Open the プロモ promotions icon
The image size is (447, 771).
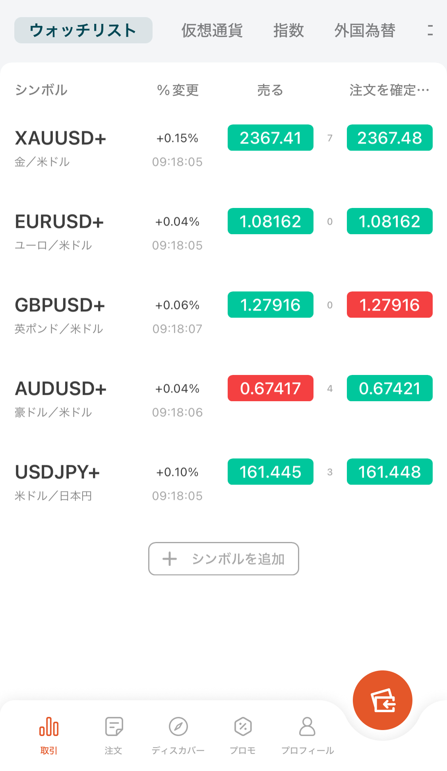pos(243,726)
